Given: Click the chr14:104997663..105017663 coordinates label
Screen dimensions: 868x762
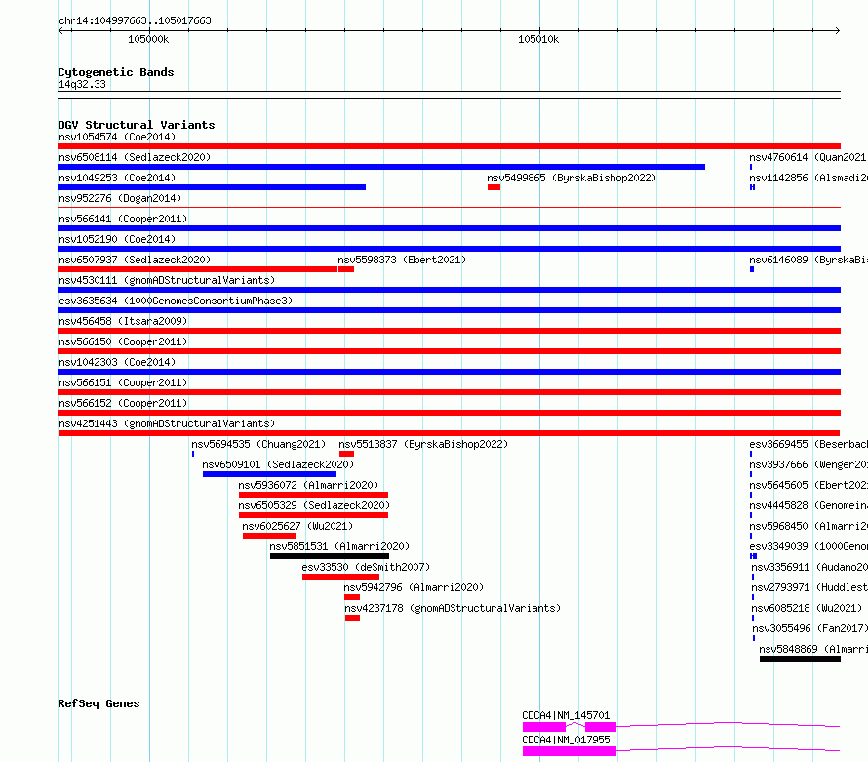Looking at the screenshot, I should [x=135, y=21].
